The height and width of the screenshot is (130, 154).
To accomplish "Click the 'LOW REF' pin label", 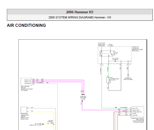I will coord(135,115).
